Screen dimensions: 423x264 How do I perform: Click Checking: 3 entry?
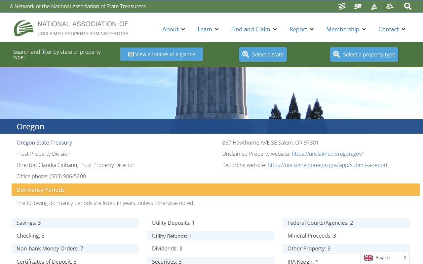click(75, 236)
